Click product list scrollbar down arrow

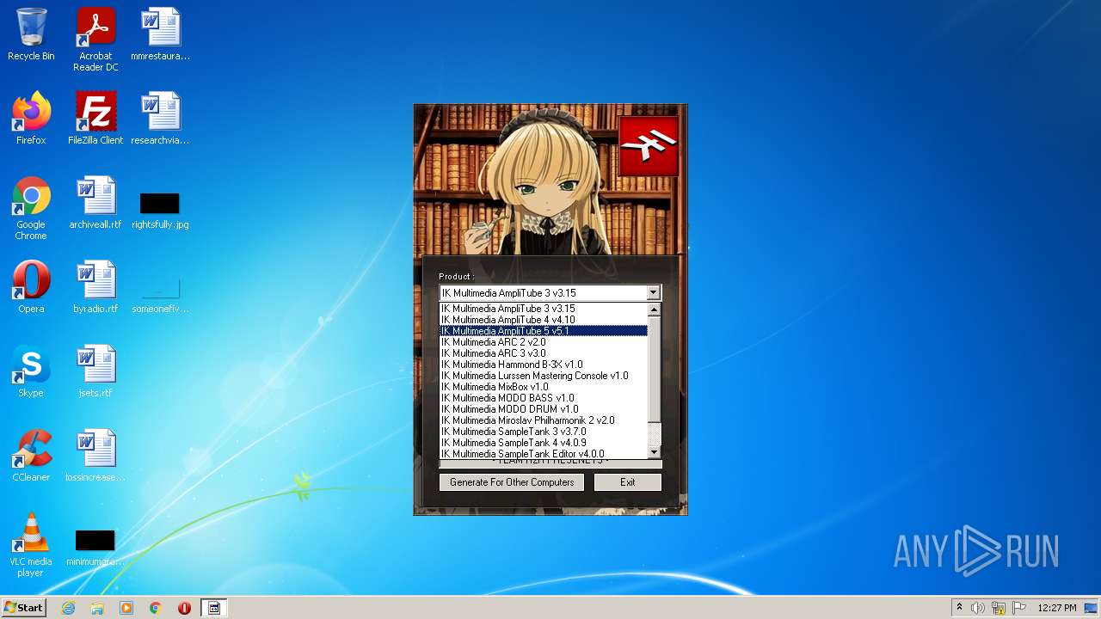(x=654, y=452)
